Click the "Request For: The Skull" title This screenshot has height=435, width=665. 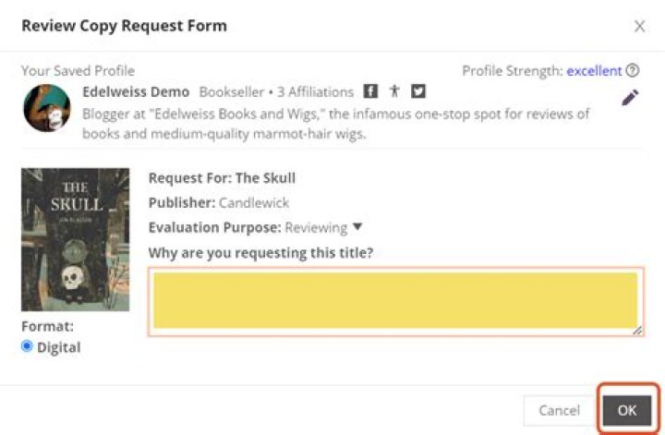[x=222, y=178]
